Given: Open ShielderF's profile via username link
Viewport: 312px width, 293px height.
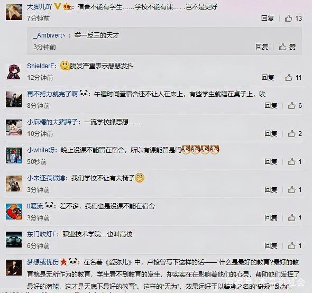Looking at the screenshot, I should click(x=40, y=66).
